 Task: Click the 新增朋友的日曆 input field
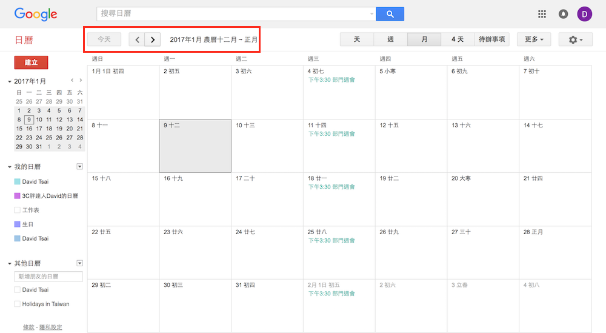tap(48, 277)
